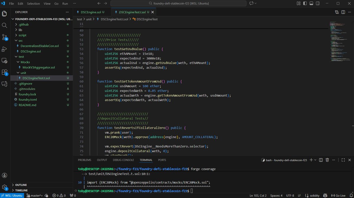Maximize the terminal panel size
The image size is (354, 198).
[343, 160]
